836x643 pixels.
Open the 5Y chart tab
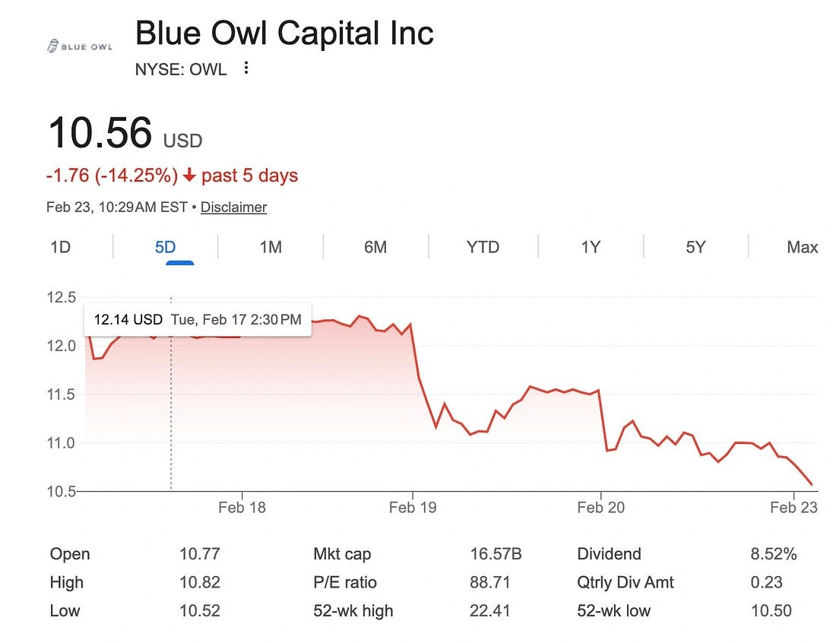(695, 247)
